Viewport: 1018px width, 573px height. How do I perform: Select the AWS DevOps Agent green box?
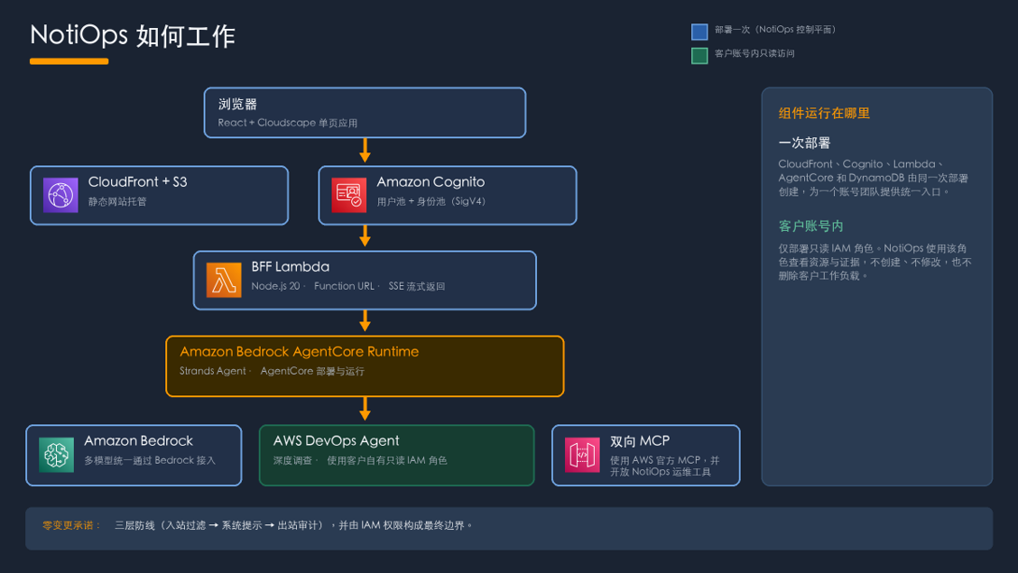[x=397, y=455]
